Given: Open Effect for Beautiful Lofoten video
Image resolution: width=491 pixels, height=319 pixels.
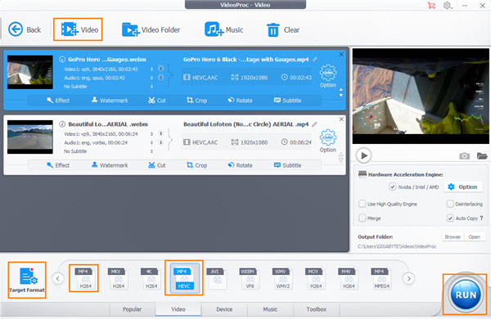Looking at the screenshot, I should (58, 165).
